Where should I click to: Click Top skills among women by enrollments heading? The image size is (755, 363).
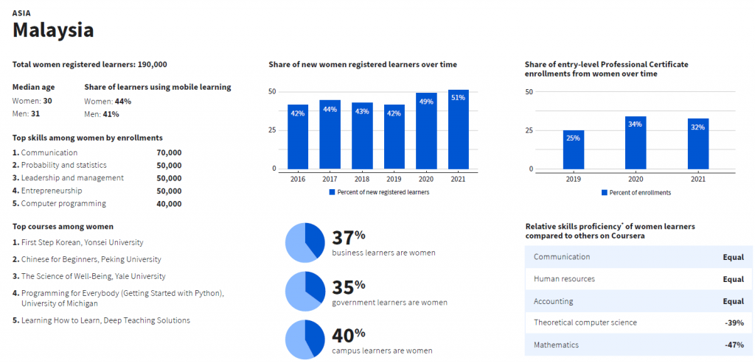88,138
